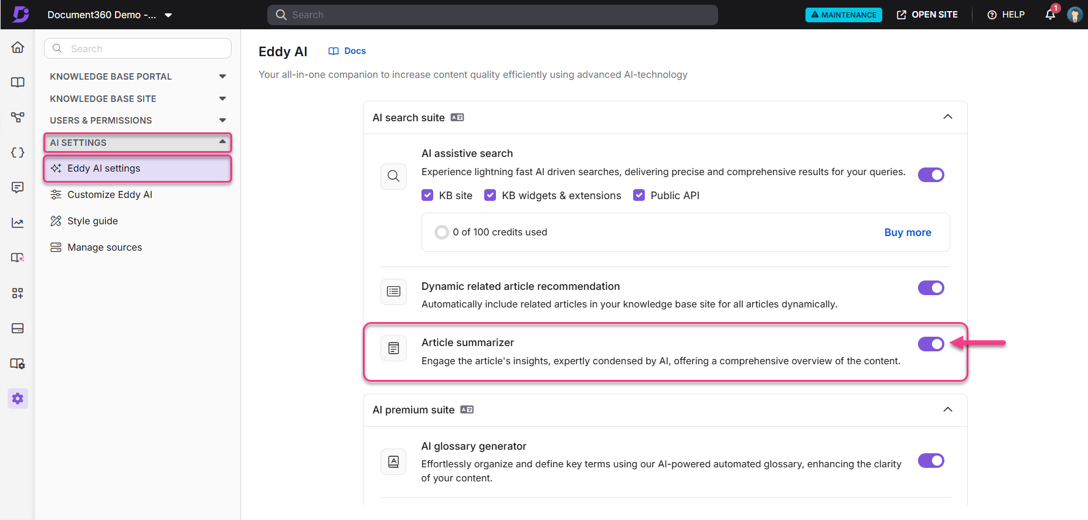Click the language badge beside AI premium suite
Image resolution: width=1088 pixels, height=520 pixels.
[467, 410]
